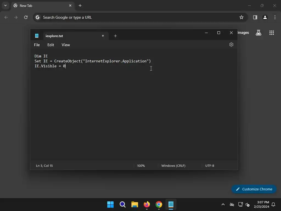Screen dimensions: 281x211
Task: Open clock and date 3:07 PM
Action: coord(262,204)
